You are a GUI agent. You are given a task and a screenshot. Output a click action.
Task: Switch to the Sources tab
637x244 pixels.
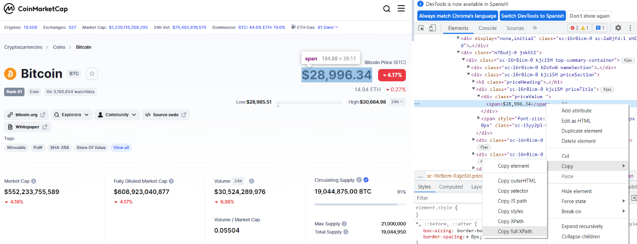click(515, 28)
